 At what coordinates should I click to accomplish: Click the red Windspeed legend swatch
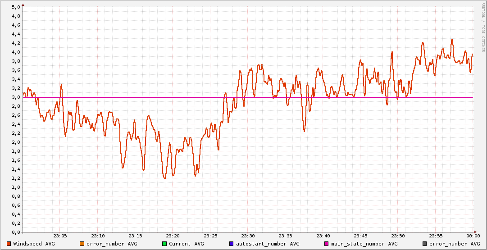click(9, 244)
